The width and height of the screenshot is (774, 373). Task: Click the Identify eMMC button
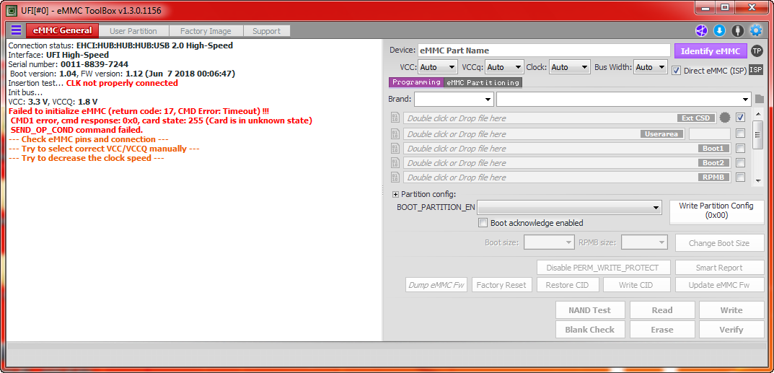(711, 51)
